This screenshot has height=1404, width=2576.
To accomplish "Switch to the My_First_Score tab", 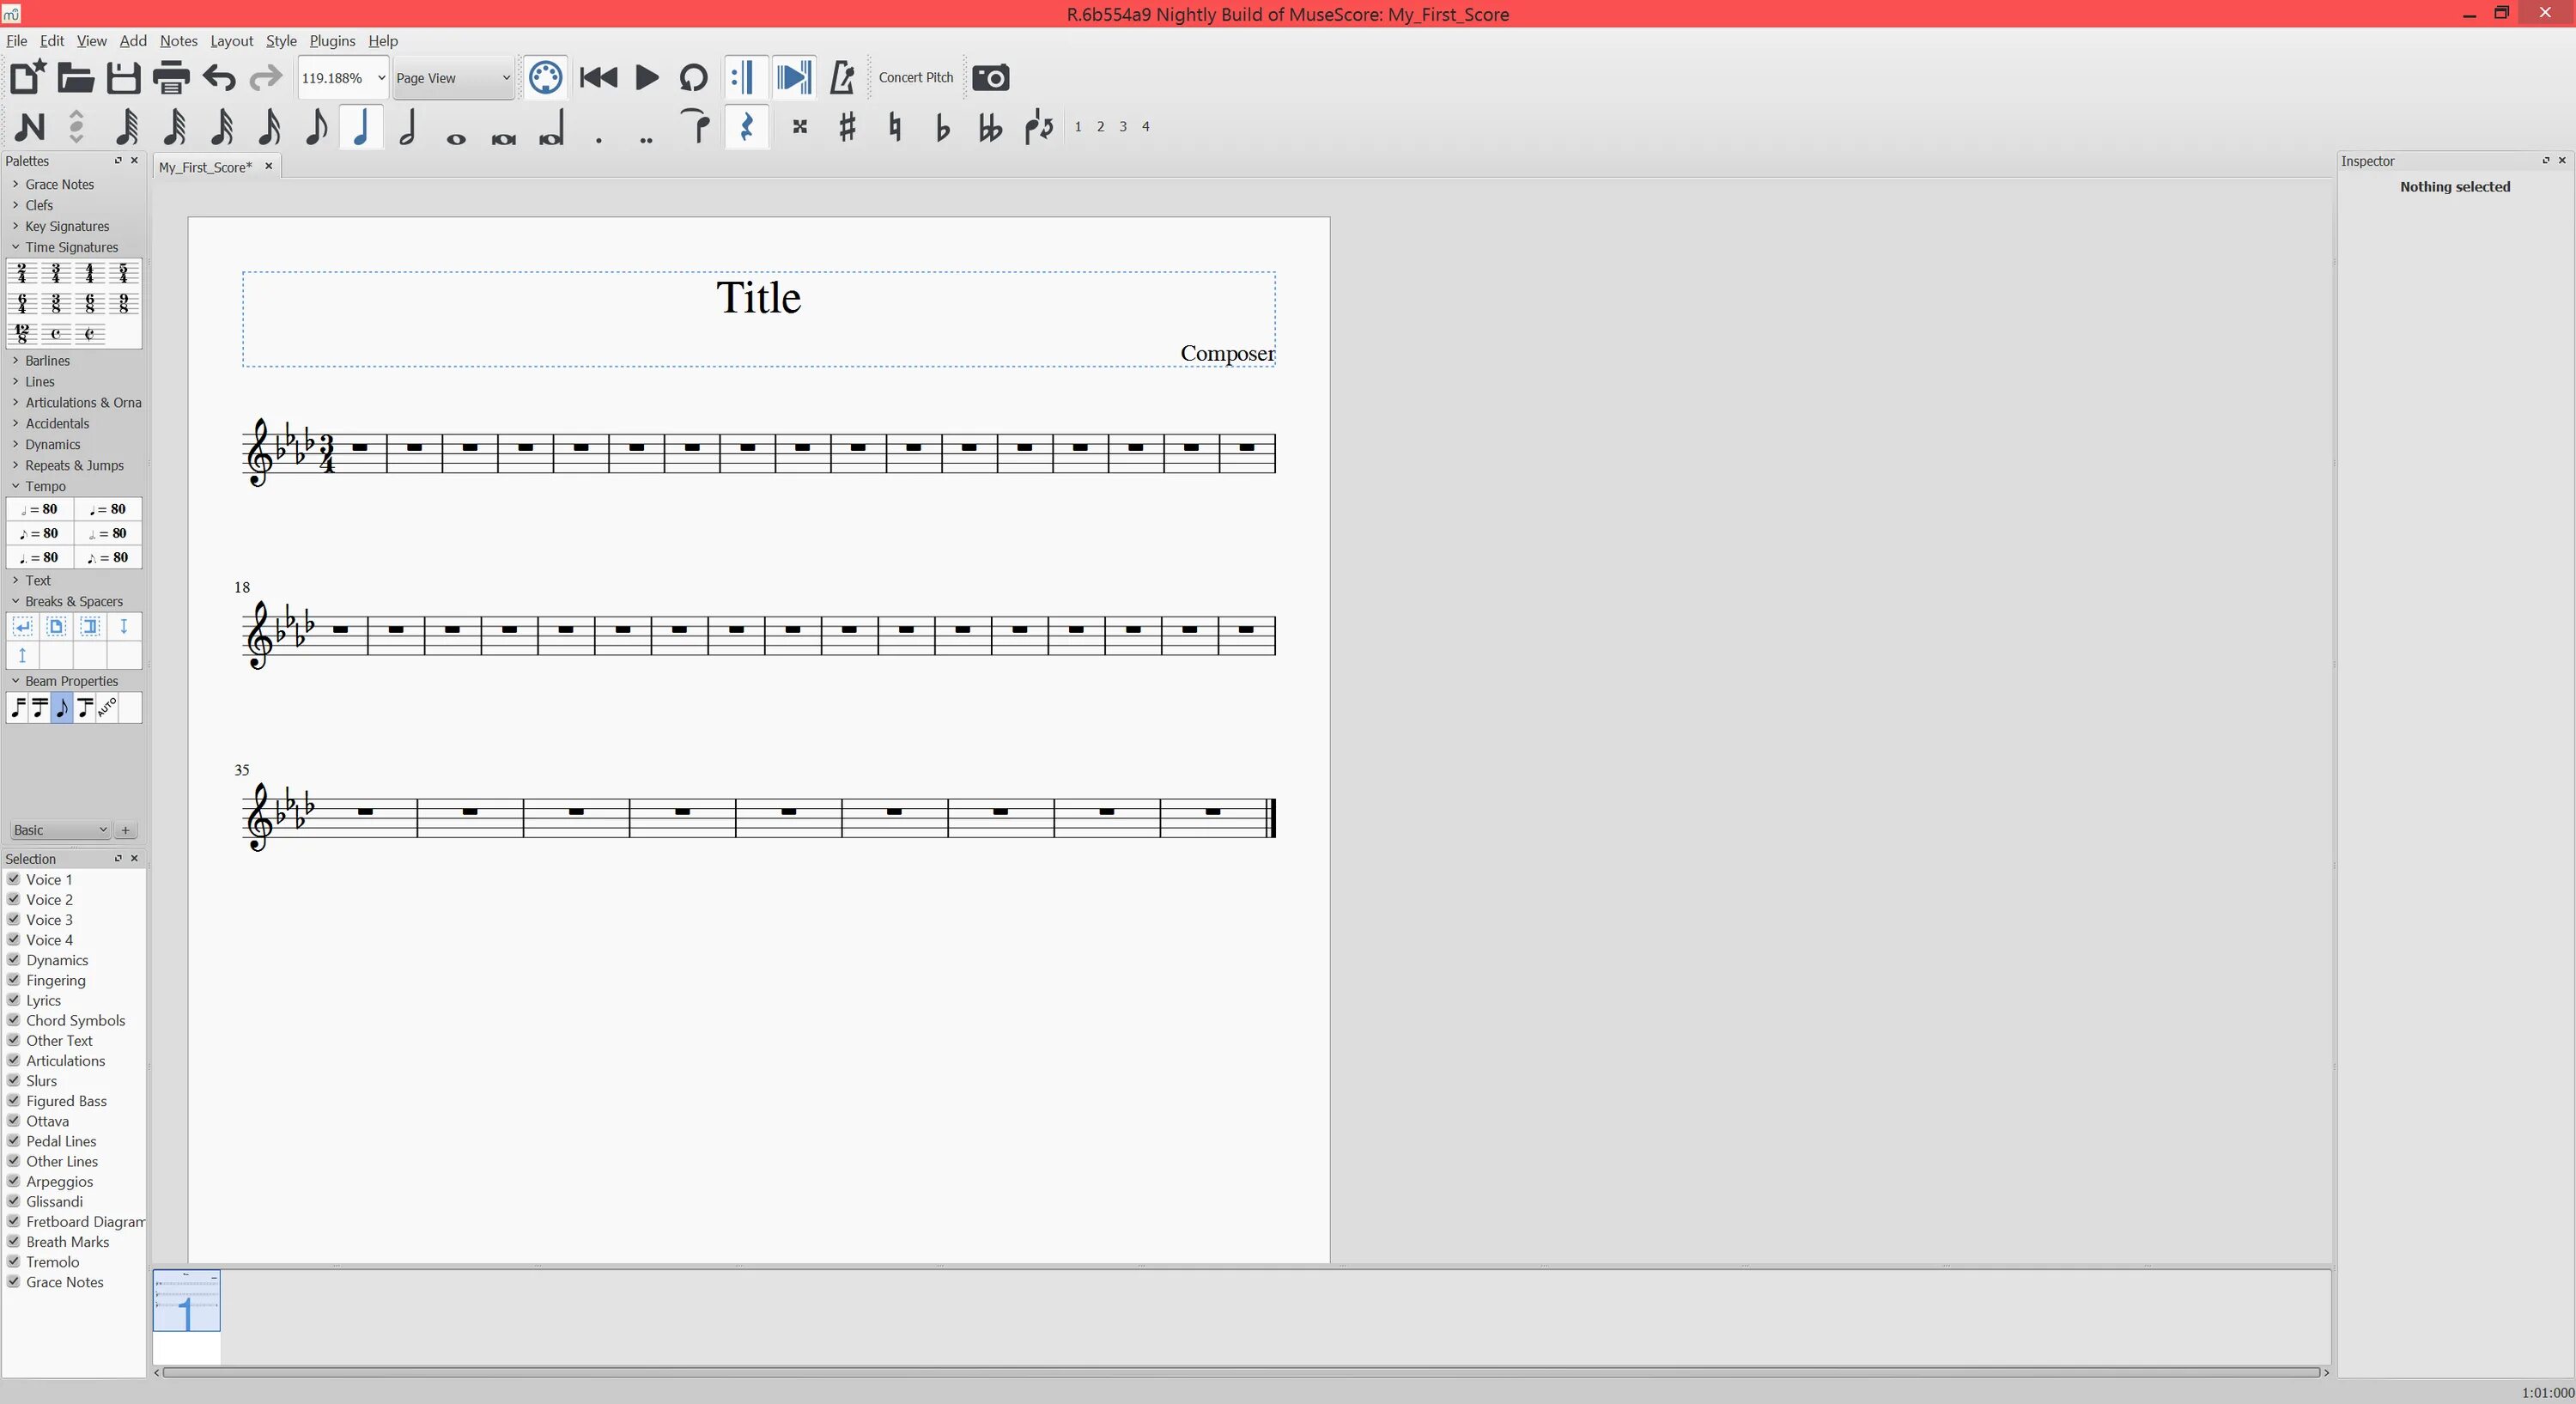I will pyautogui.click(x=205, y=167).
